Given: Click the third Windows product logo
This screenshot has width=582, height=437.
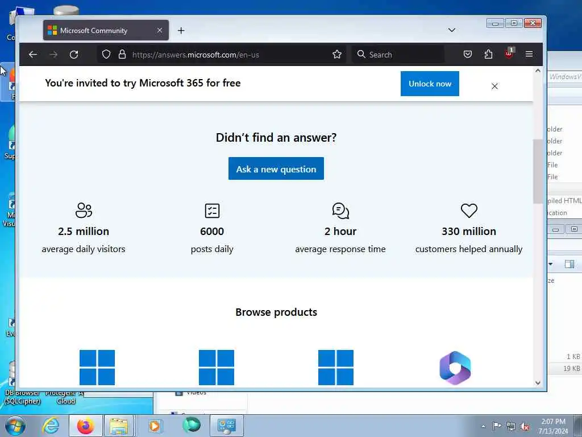Looking at the screenshot, I should tap(336, 368).
